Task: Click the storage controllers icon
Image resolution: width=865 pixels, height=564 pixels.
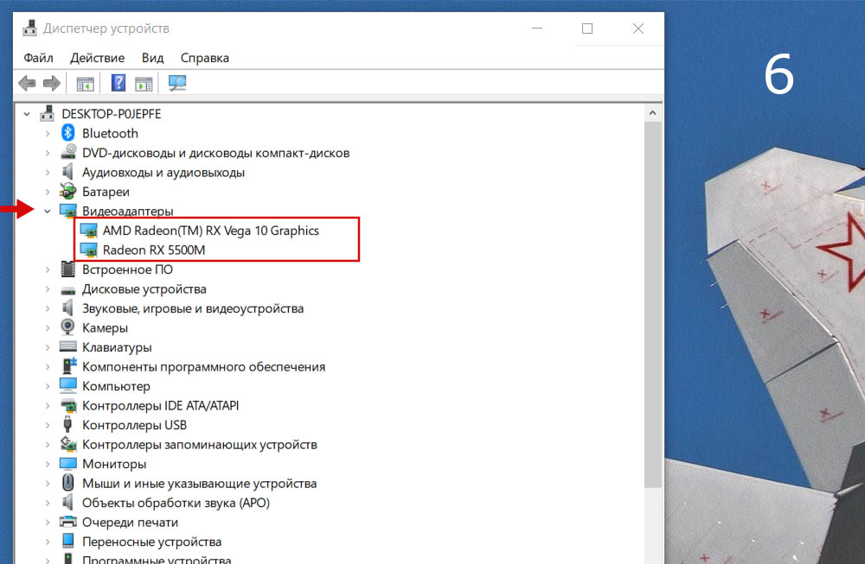Action: (68, 443)
